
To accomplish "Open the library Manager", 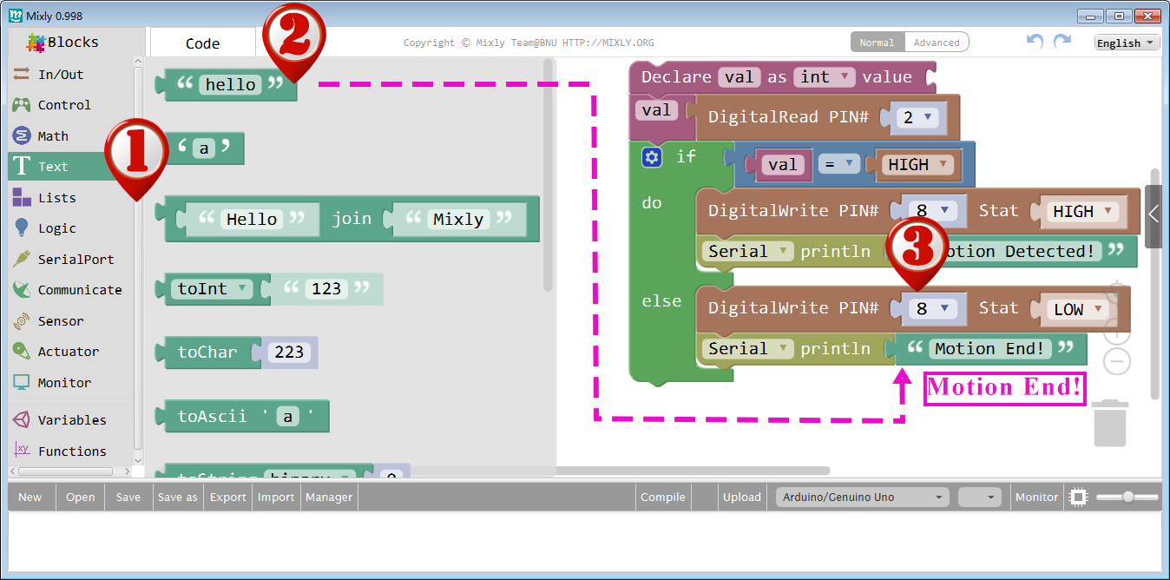I will coord(329,498).
